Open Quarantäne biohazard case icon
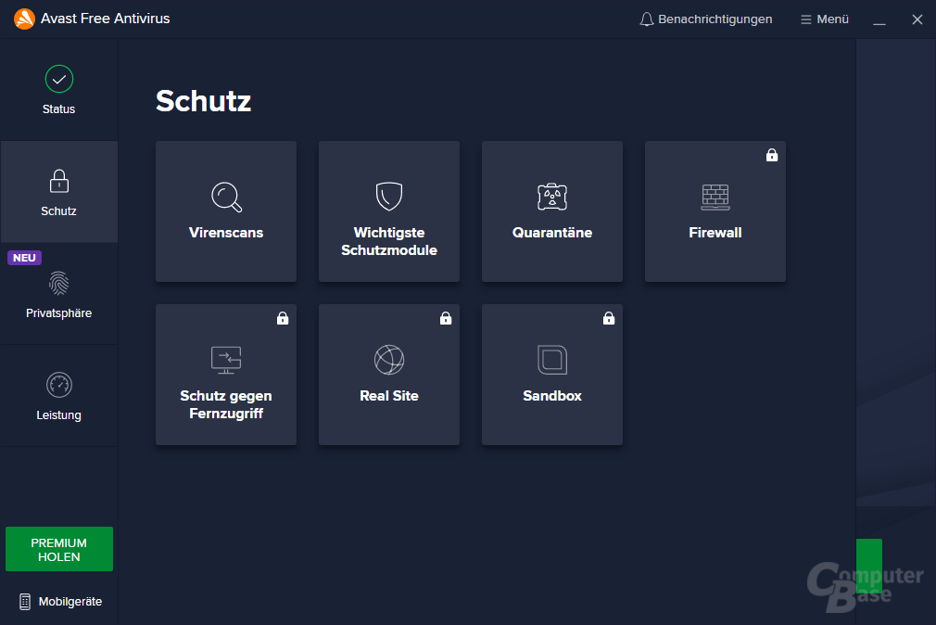 point(552,197)
